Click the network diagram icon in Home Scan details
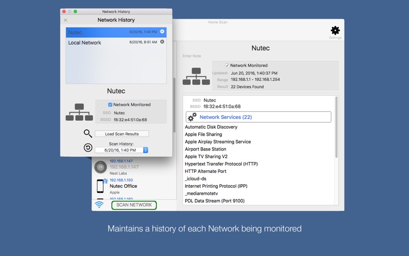This screenshot has height=256, width=409. 196,76
